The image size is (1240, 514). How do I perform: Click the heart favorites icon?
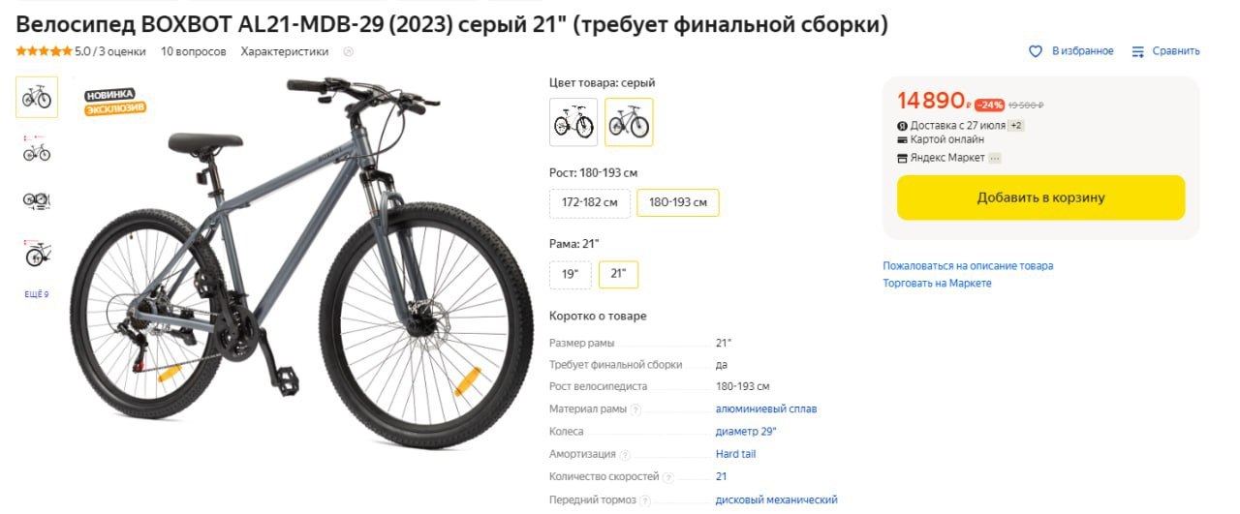point(1036,51)
